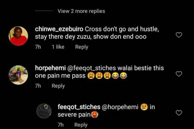Click the 7h timestamp under feeqot_stiches' reply
194x129 pixels.
click(x=61, y=125)
